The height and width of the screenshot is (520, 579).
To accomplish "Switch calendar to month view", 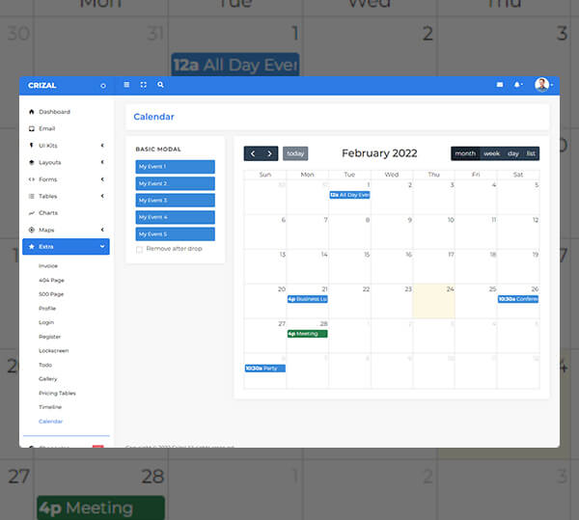I will click(x=465, y=153).
